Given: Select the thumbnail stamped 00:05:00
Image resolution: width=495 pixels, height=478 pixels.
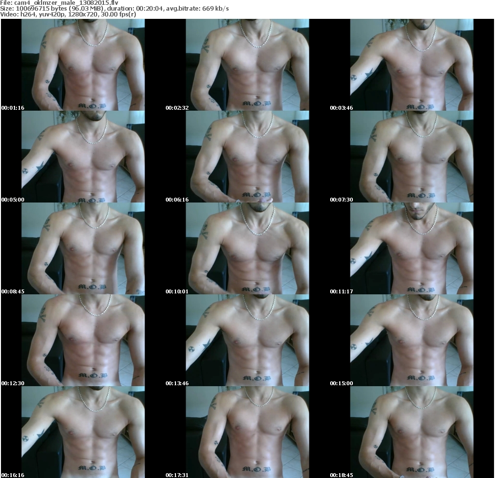Looking at the screenshot, I should coord(83,157).
